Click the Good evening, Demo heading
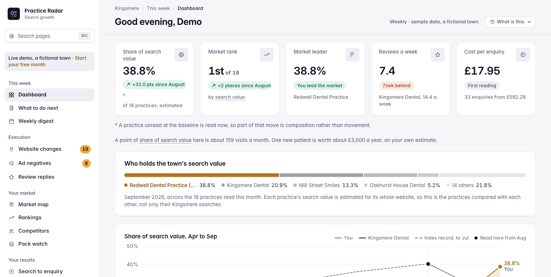Viewport: 551px width, 277px height. click(x=158, y=22)
